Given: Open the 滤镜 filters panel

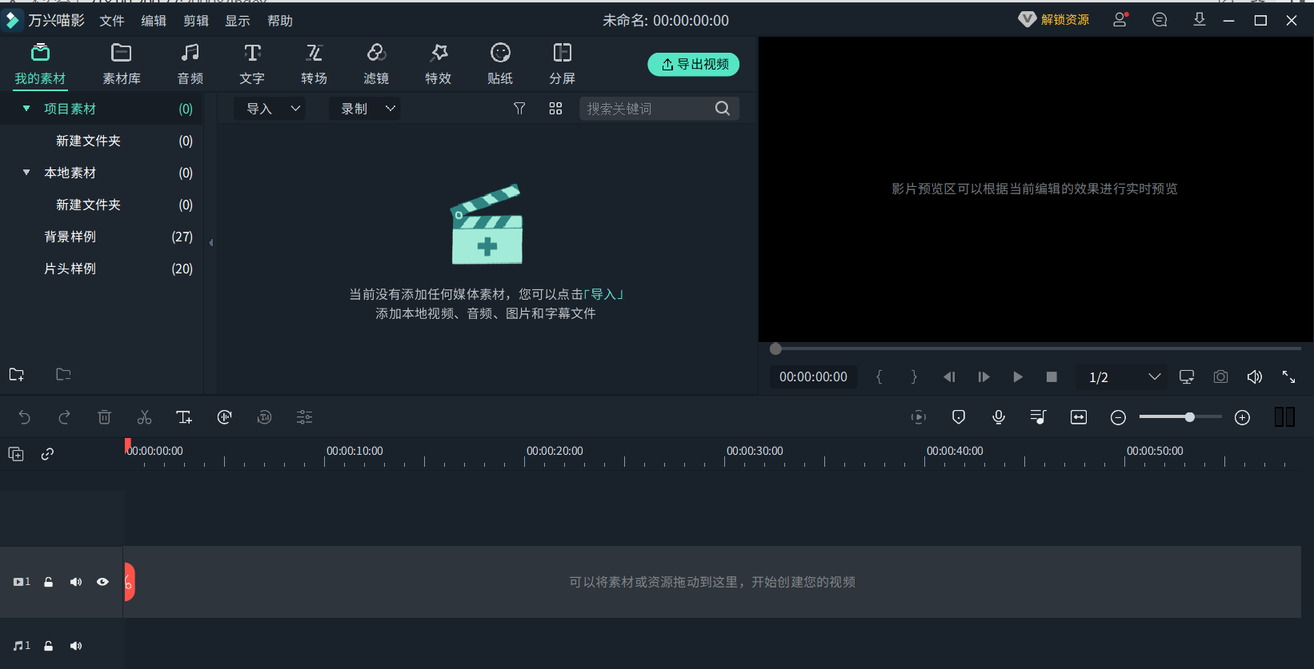Looking at the screenshot, I should click(x=376, y=64).
